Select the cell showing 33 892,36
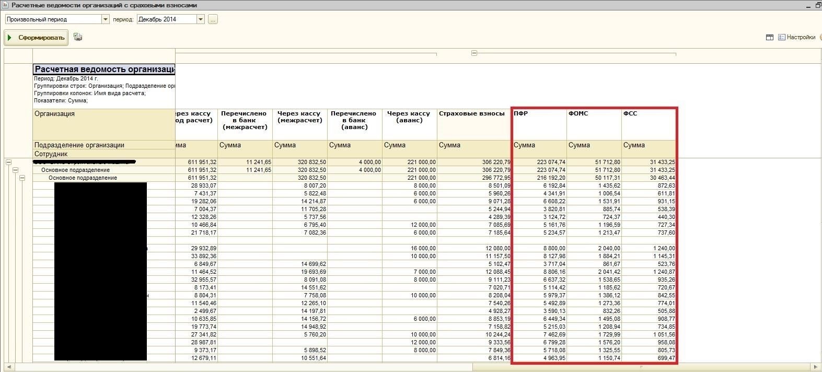Screen dimensions: 822x372 coord(196,257)
